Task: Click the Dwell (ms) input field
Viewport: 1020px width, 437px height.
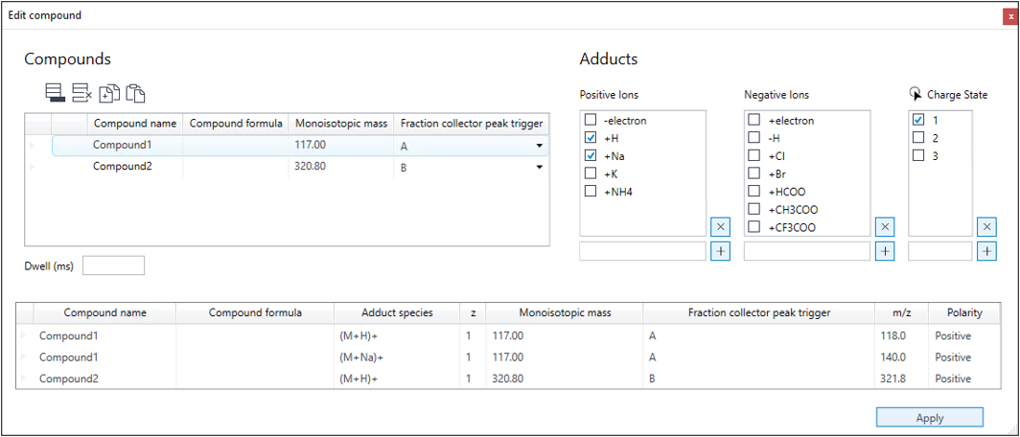Action: [x=113, y=265]
